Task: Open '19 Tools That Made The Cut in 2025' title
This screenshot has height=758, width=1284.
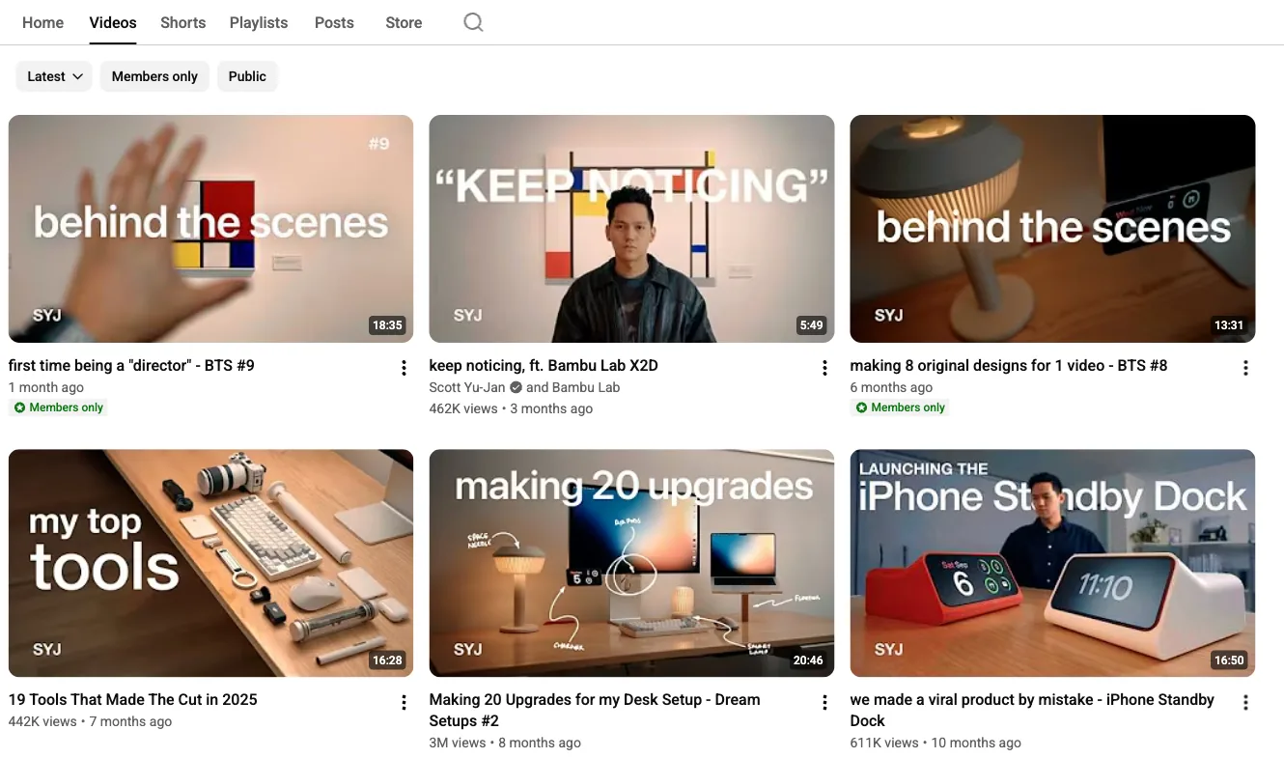Action: click(133, 700)
